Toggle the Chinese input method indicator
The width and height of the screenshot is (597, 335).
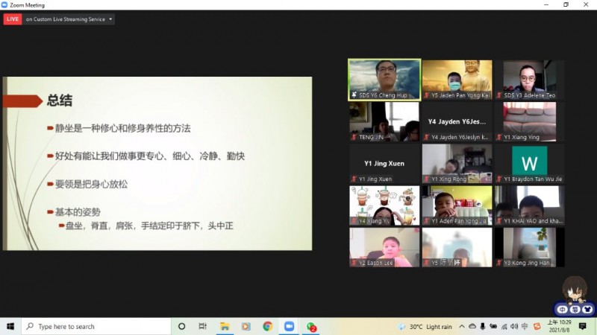pyautogui.click(x=525, y=326)
